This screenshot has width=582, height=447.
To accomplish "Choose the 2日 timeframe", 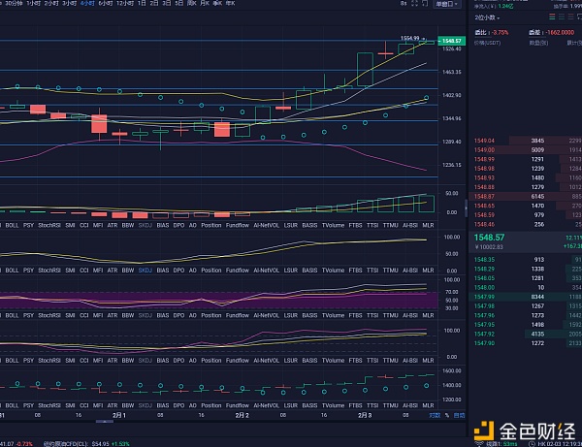I will 154,3.
